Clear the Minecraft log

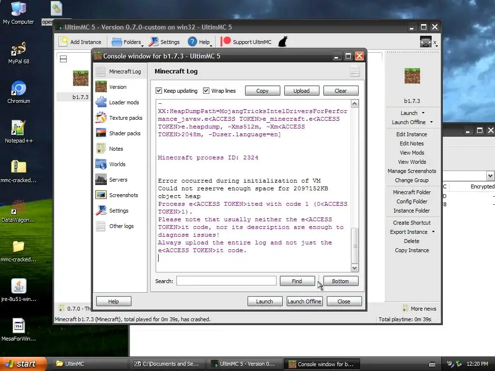pos(341,91)
